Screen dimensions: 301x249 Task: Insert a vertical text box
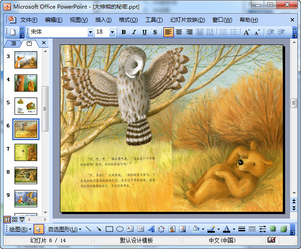pyautogui.click(x=141, y=229)
